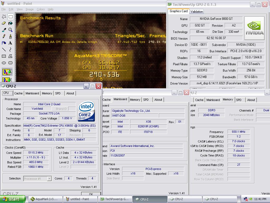Click the Core Voltage value 1.856 V
This screenshot has width=270, height=203.
pos(67,118)
